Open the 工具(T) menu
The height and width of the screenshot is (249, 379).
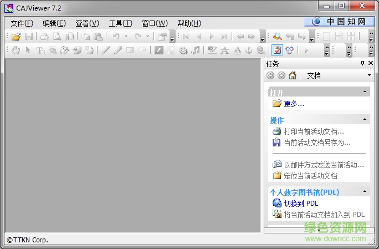pyautogui.click(x=121, y=23)
